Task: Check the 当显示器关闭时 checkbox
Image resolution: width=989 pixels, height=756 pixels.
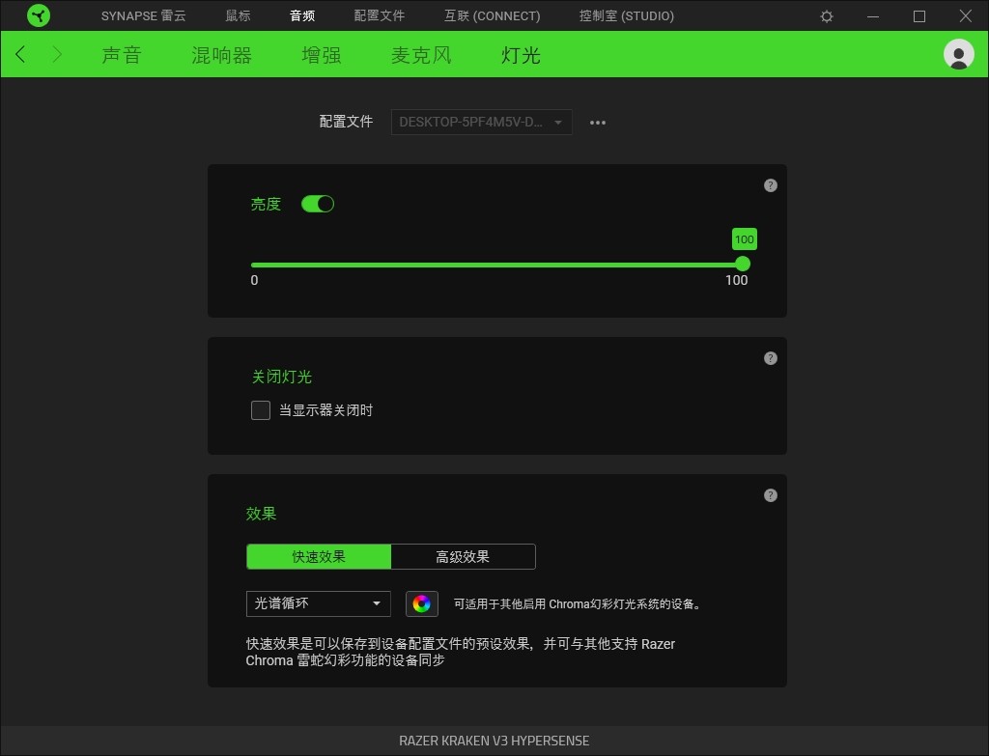Action: [x=261, y=409]
